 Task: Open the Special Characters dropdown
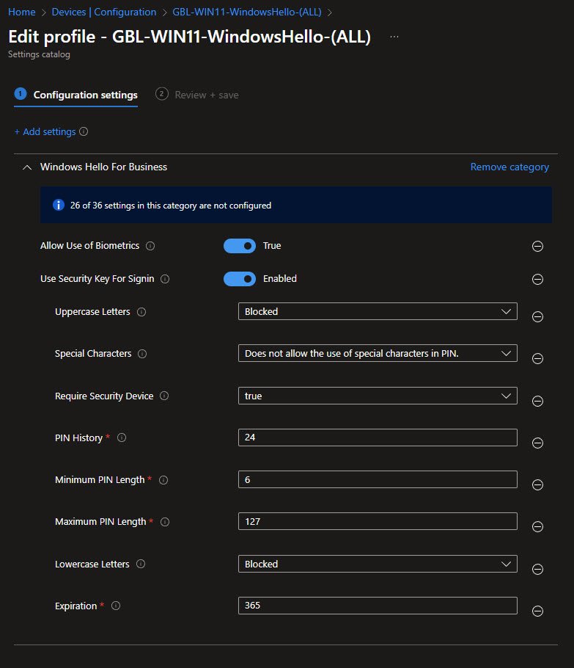(378, 353)
